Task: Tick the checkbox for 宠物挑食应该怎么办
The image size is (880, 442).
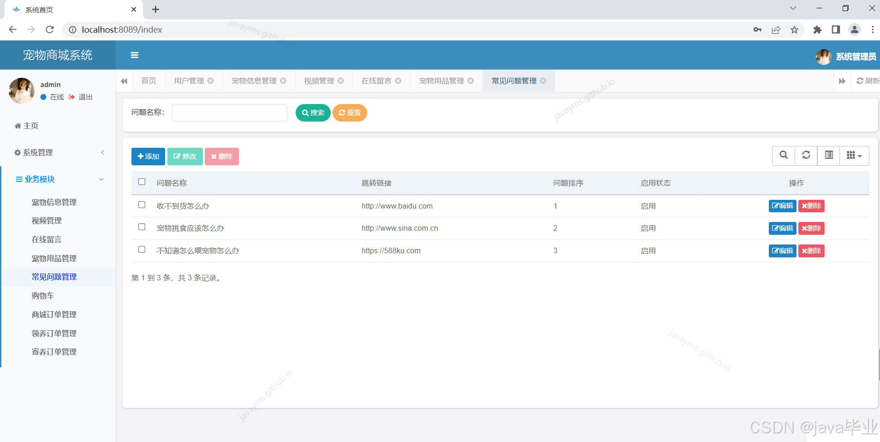Action: pyautogui.click(x=142, y=227)
